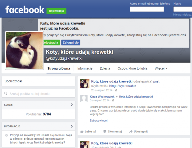192x148 pixels.
Task: Click the Zobacz więcej link
Action: (98, 121)
